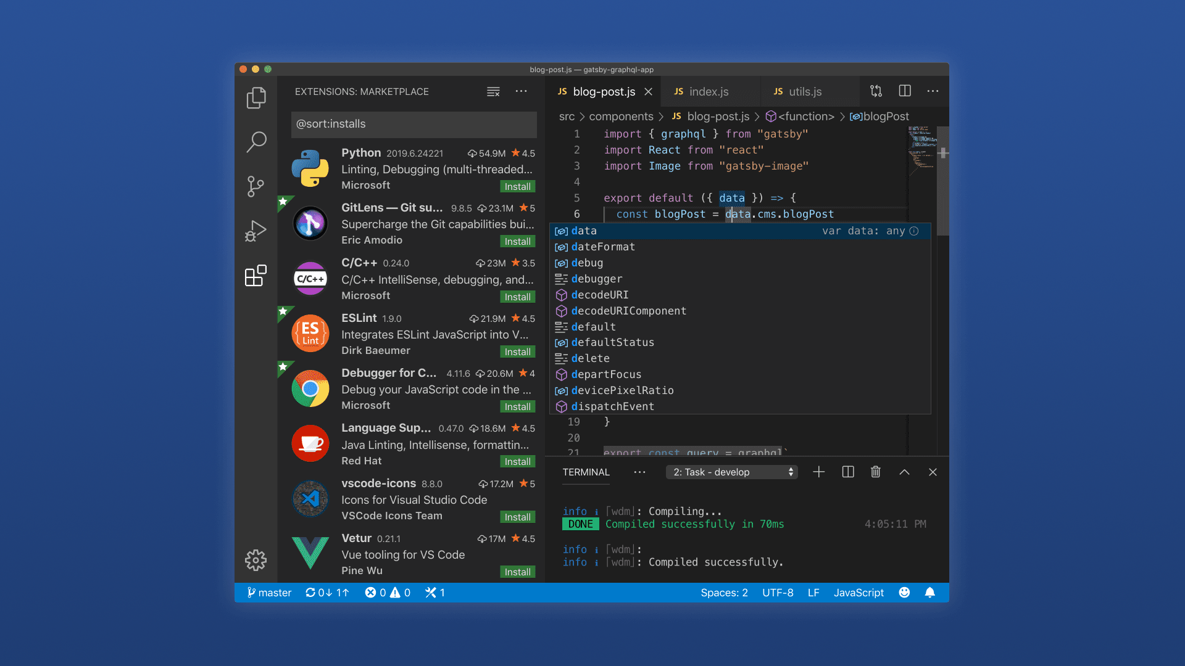Kill the terminal using the trash icon

point(875,472)
